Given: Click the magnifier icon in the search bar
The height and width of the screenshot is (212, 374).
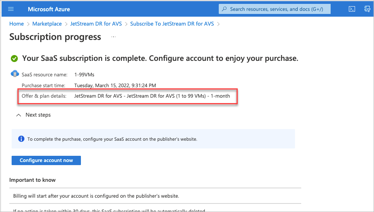Looking at the screenshot, I should [x=225, y=9].
